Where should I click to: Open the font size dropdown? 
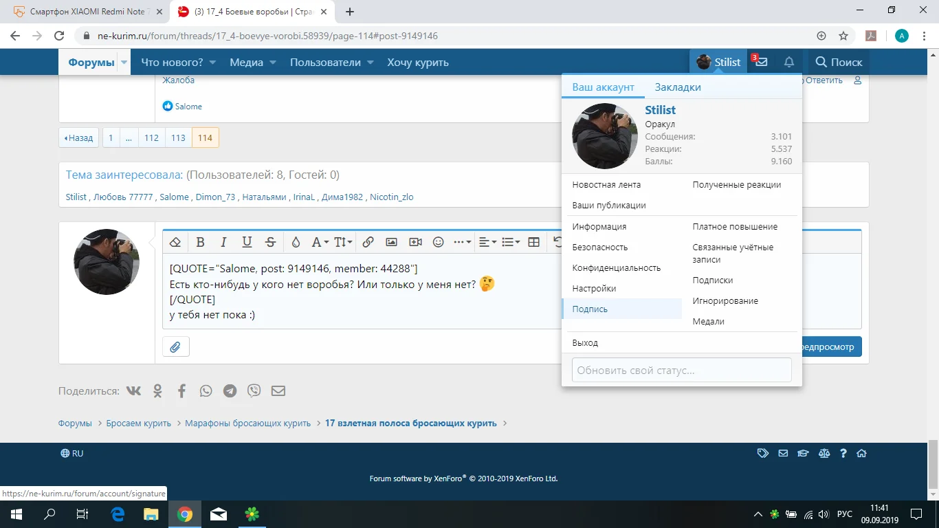tap(343, 242)
